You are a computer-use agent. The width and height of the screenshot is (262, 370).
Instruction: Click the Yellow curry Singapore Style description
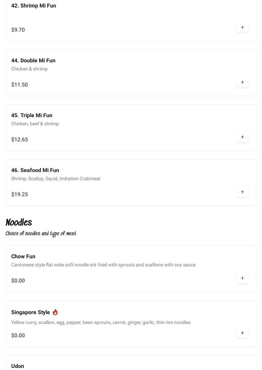(101, 322)
